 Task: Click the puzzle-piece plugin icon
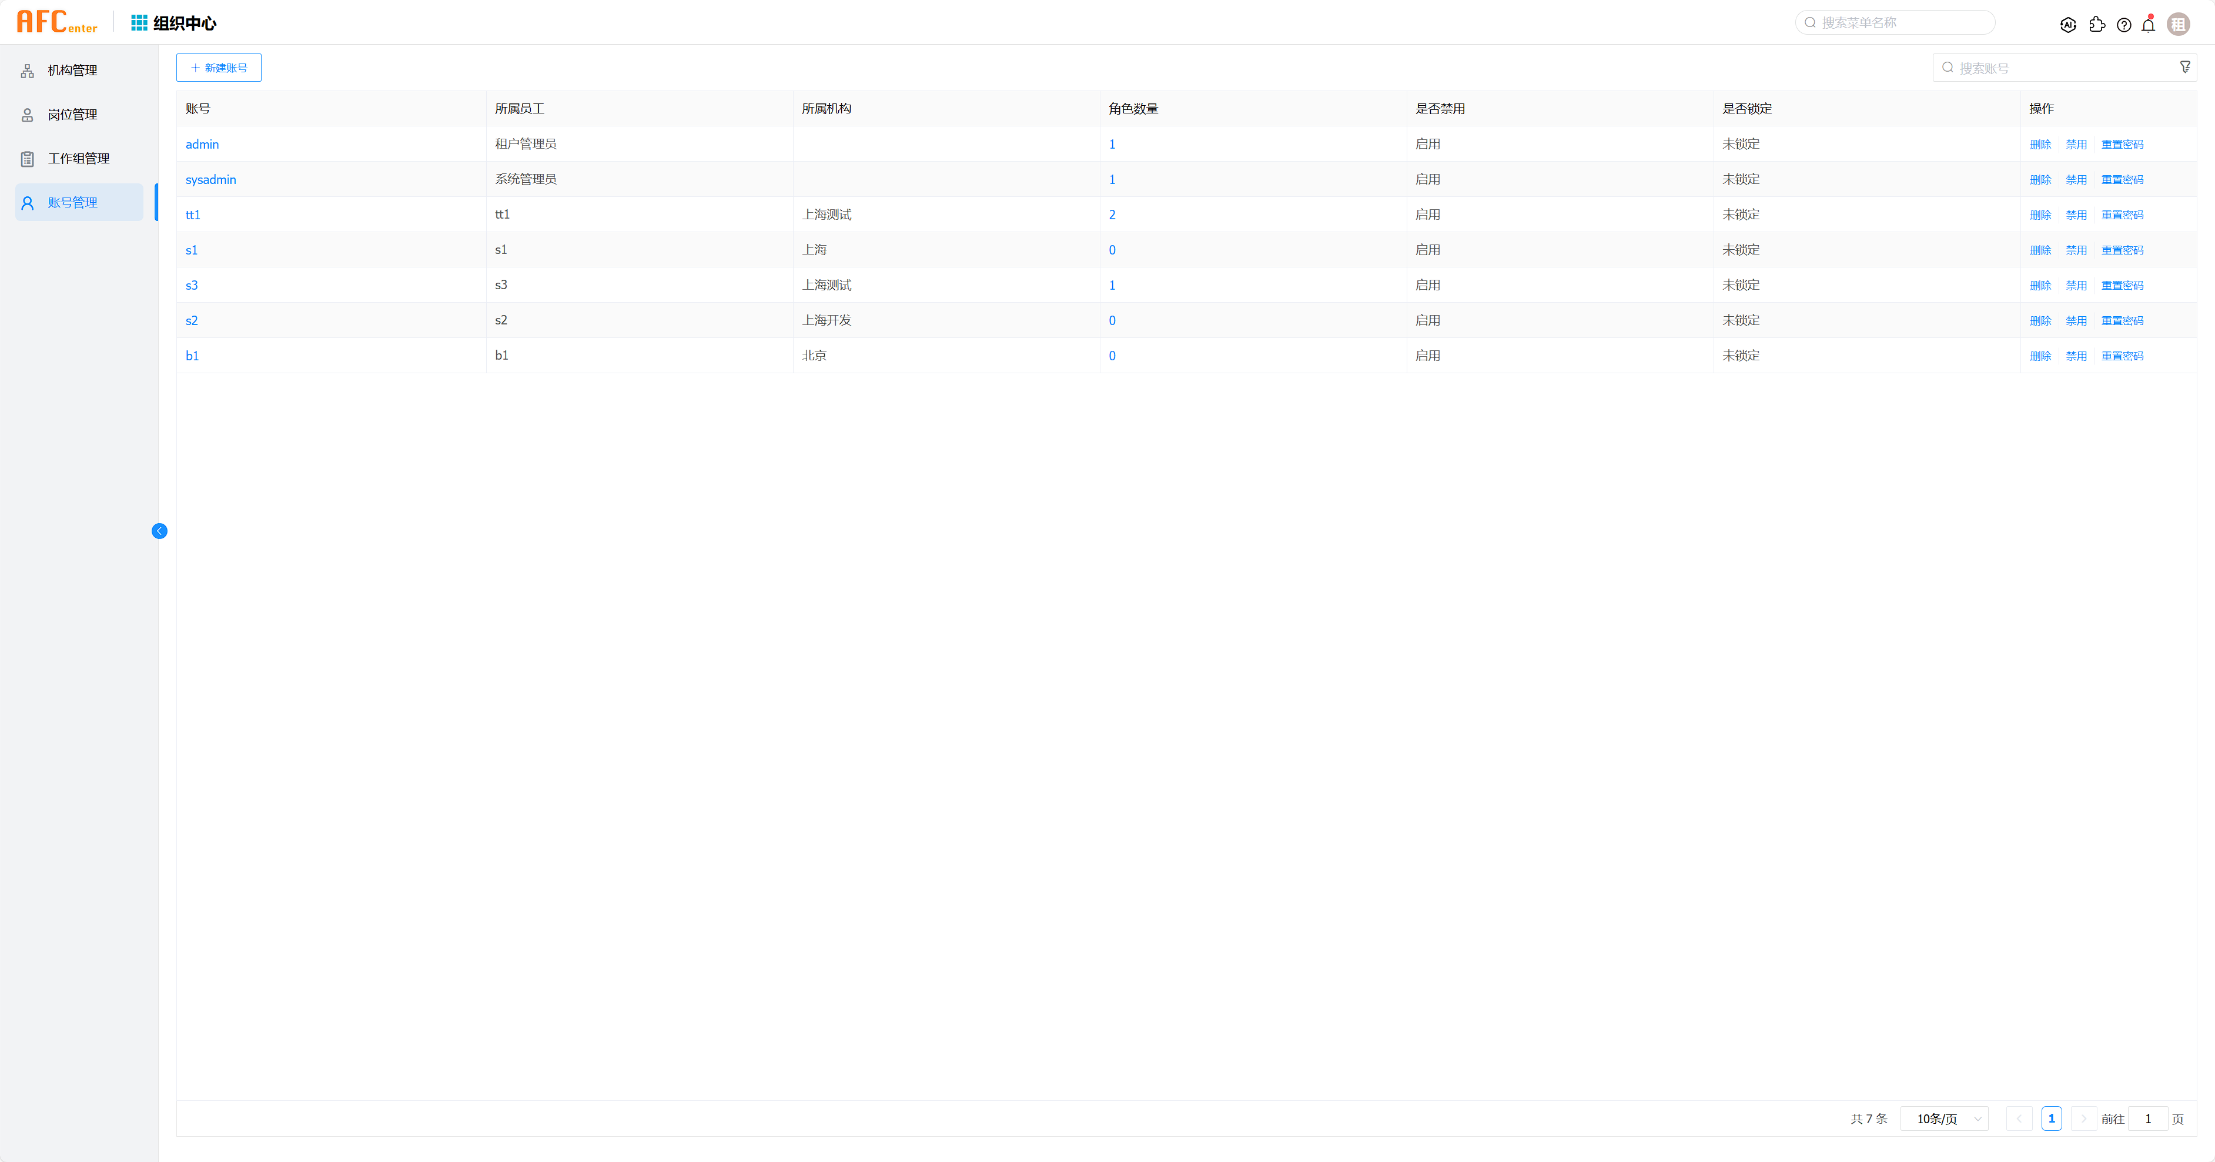point(2096,25)
